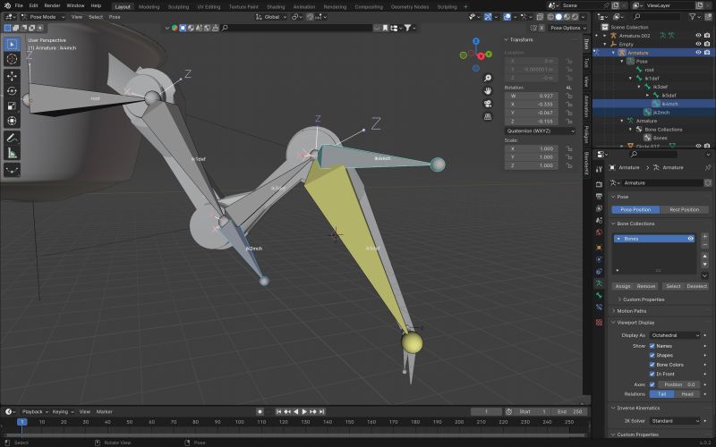716x447 pixels.
Task: Click the timeline End frame field 250
Action: pyautogui.click(x=569, y=411)
